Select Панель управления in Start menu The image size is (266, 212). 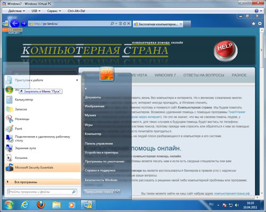[99, 143]
